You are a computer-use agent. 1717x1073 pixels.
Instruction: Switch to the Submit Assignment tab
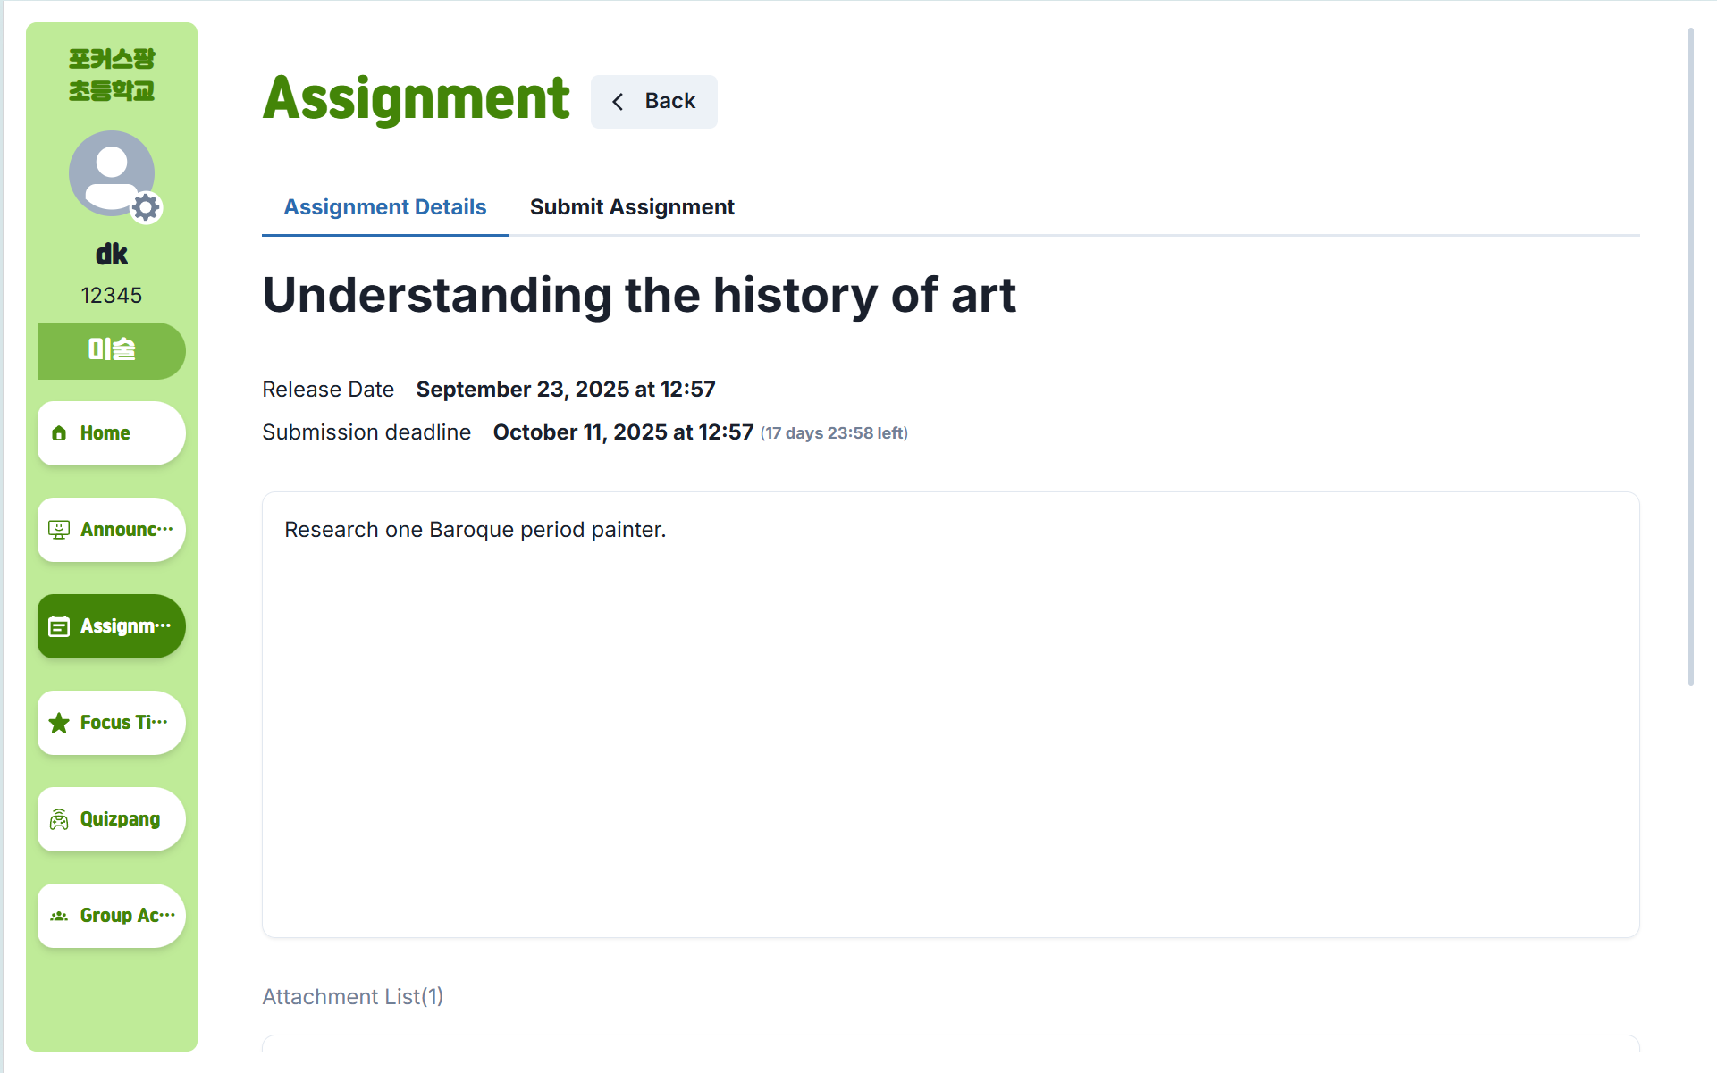click(x=632, y=207)
